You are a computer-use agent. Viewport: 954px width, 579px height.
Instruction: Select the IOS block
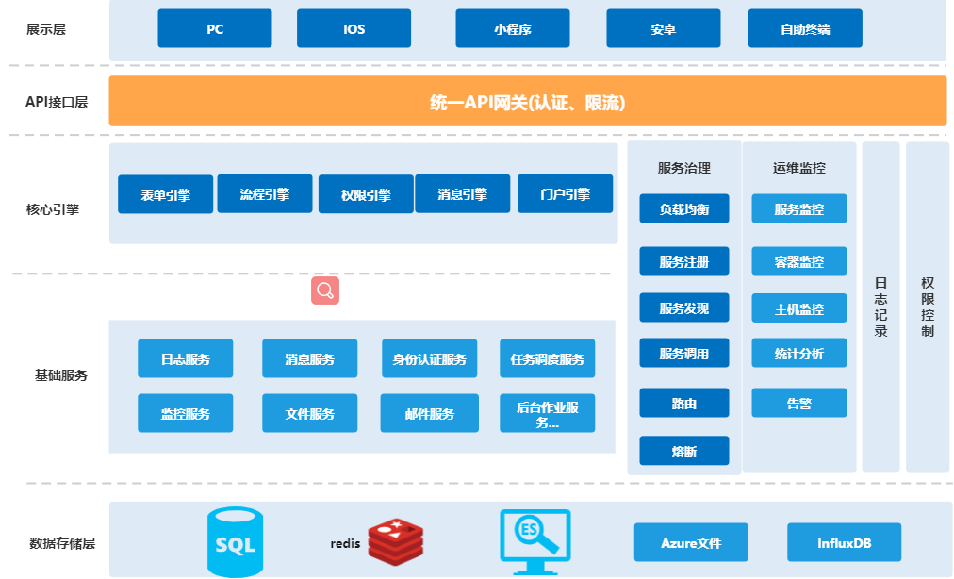click(x=354, y=29)
